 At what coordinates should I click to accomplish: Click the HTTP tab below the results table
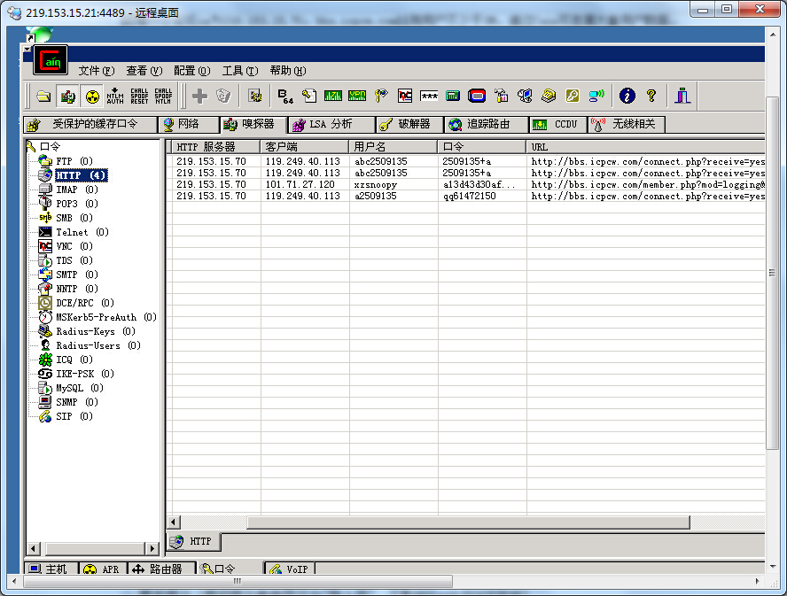[194, 541]
